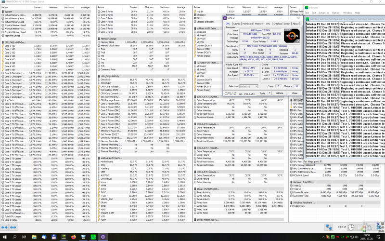This screenshot has height=241, width=385.
Task: Collapse the System sensor group header
Action: [46, 12]
